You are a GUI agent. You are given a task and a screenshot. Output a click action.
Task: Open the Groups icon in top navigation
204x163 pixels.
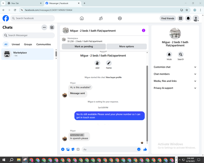pos(120,18)
